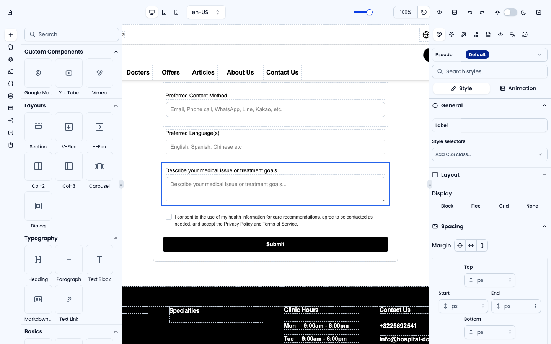Click the AI sparkles icon in left sidebar
The image size is (551, 344).
point(11,120)
